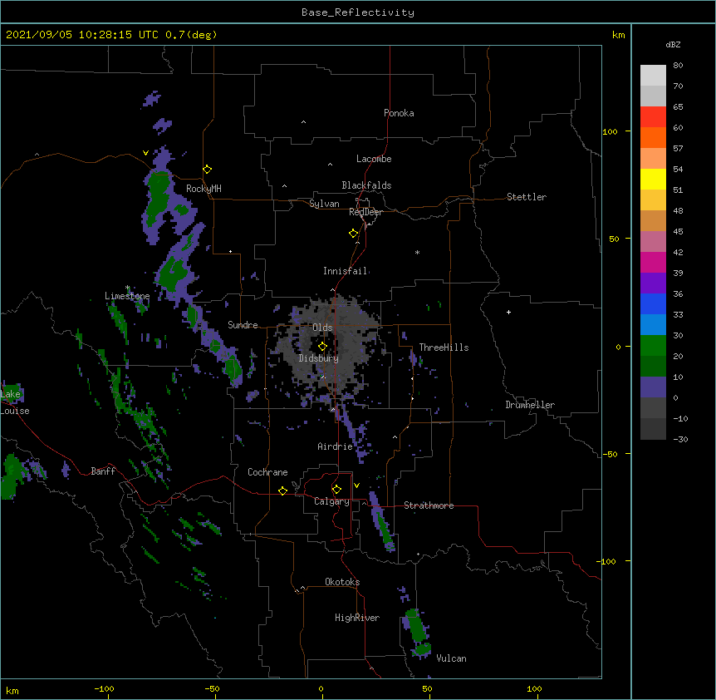Click the Base_Reflectivity title text
716x700 pixels.
pyautogui.click(x=358, y=12)
